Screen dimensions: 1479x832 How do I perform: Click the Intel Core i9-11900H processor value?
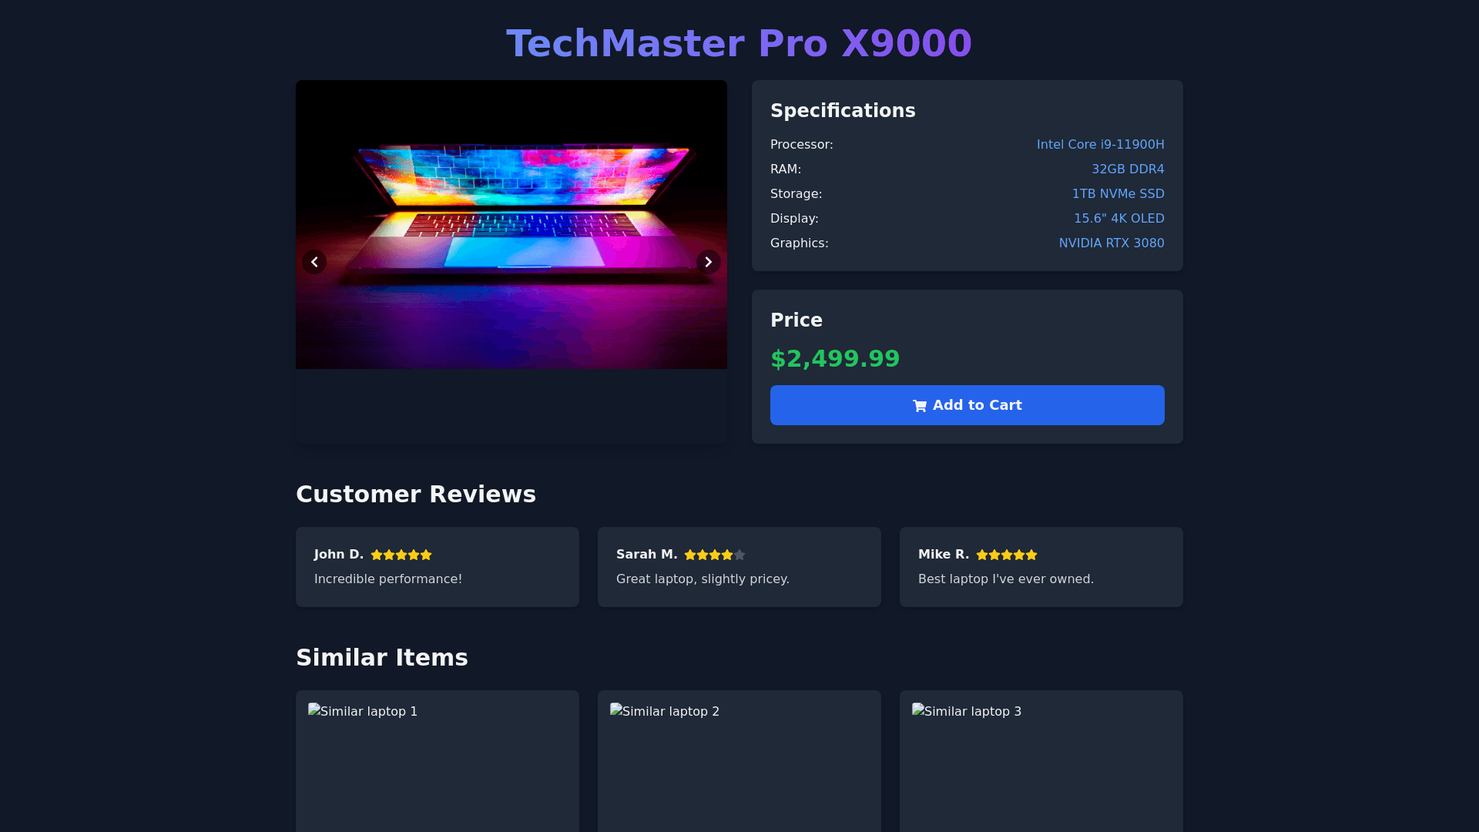point(1100,145)
